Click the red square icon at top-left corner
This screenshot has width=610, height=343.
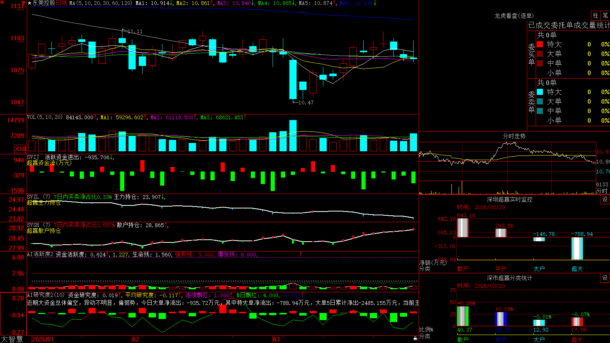click(2, 2)
